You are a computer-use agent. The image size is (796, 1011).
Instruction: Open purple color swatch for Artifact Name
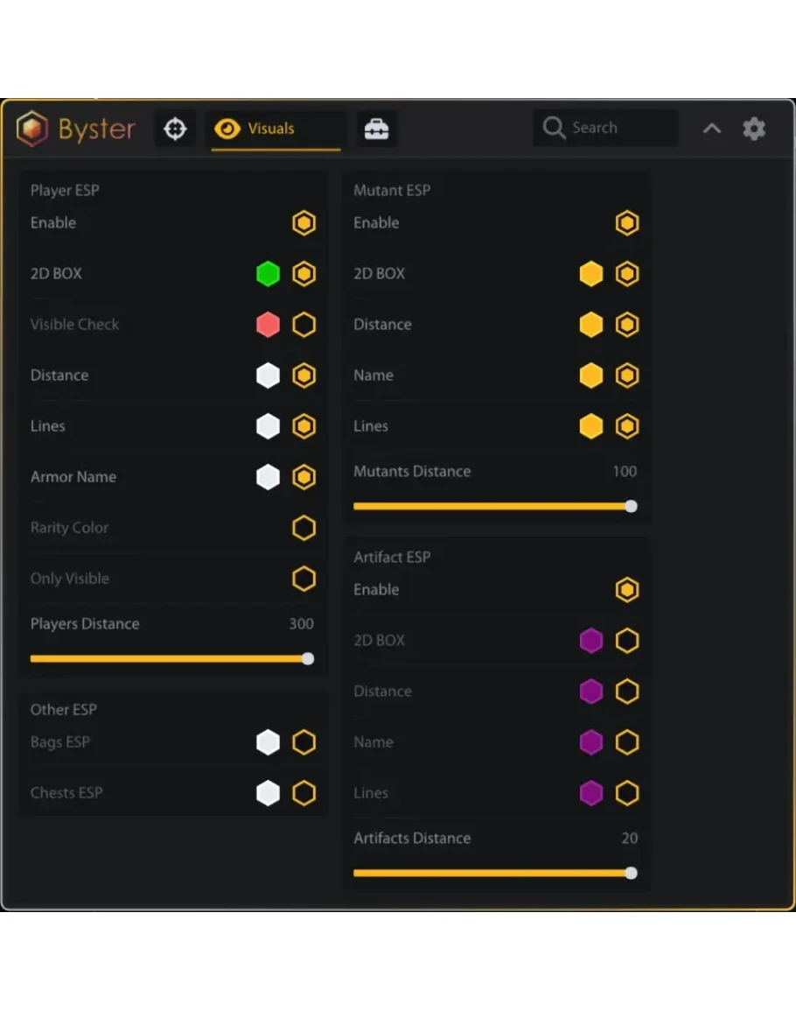tap(591, 742)
